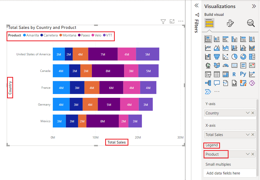Switch to the Analytics tab
260x180 pixels.
251,23
